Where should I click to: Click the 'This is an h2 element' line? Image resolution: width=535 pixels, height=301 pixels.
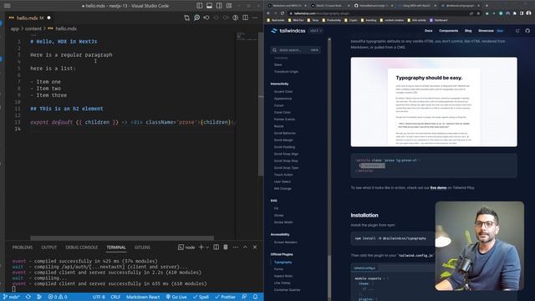click(67, 109)
